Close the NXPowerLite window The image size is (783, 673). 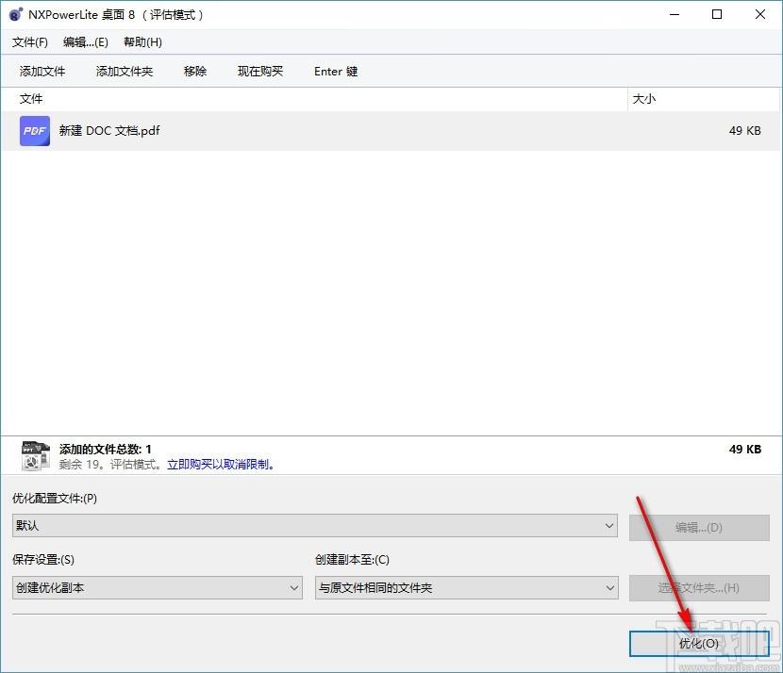(x=760, y=14)
